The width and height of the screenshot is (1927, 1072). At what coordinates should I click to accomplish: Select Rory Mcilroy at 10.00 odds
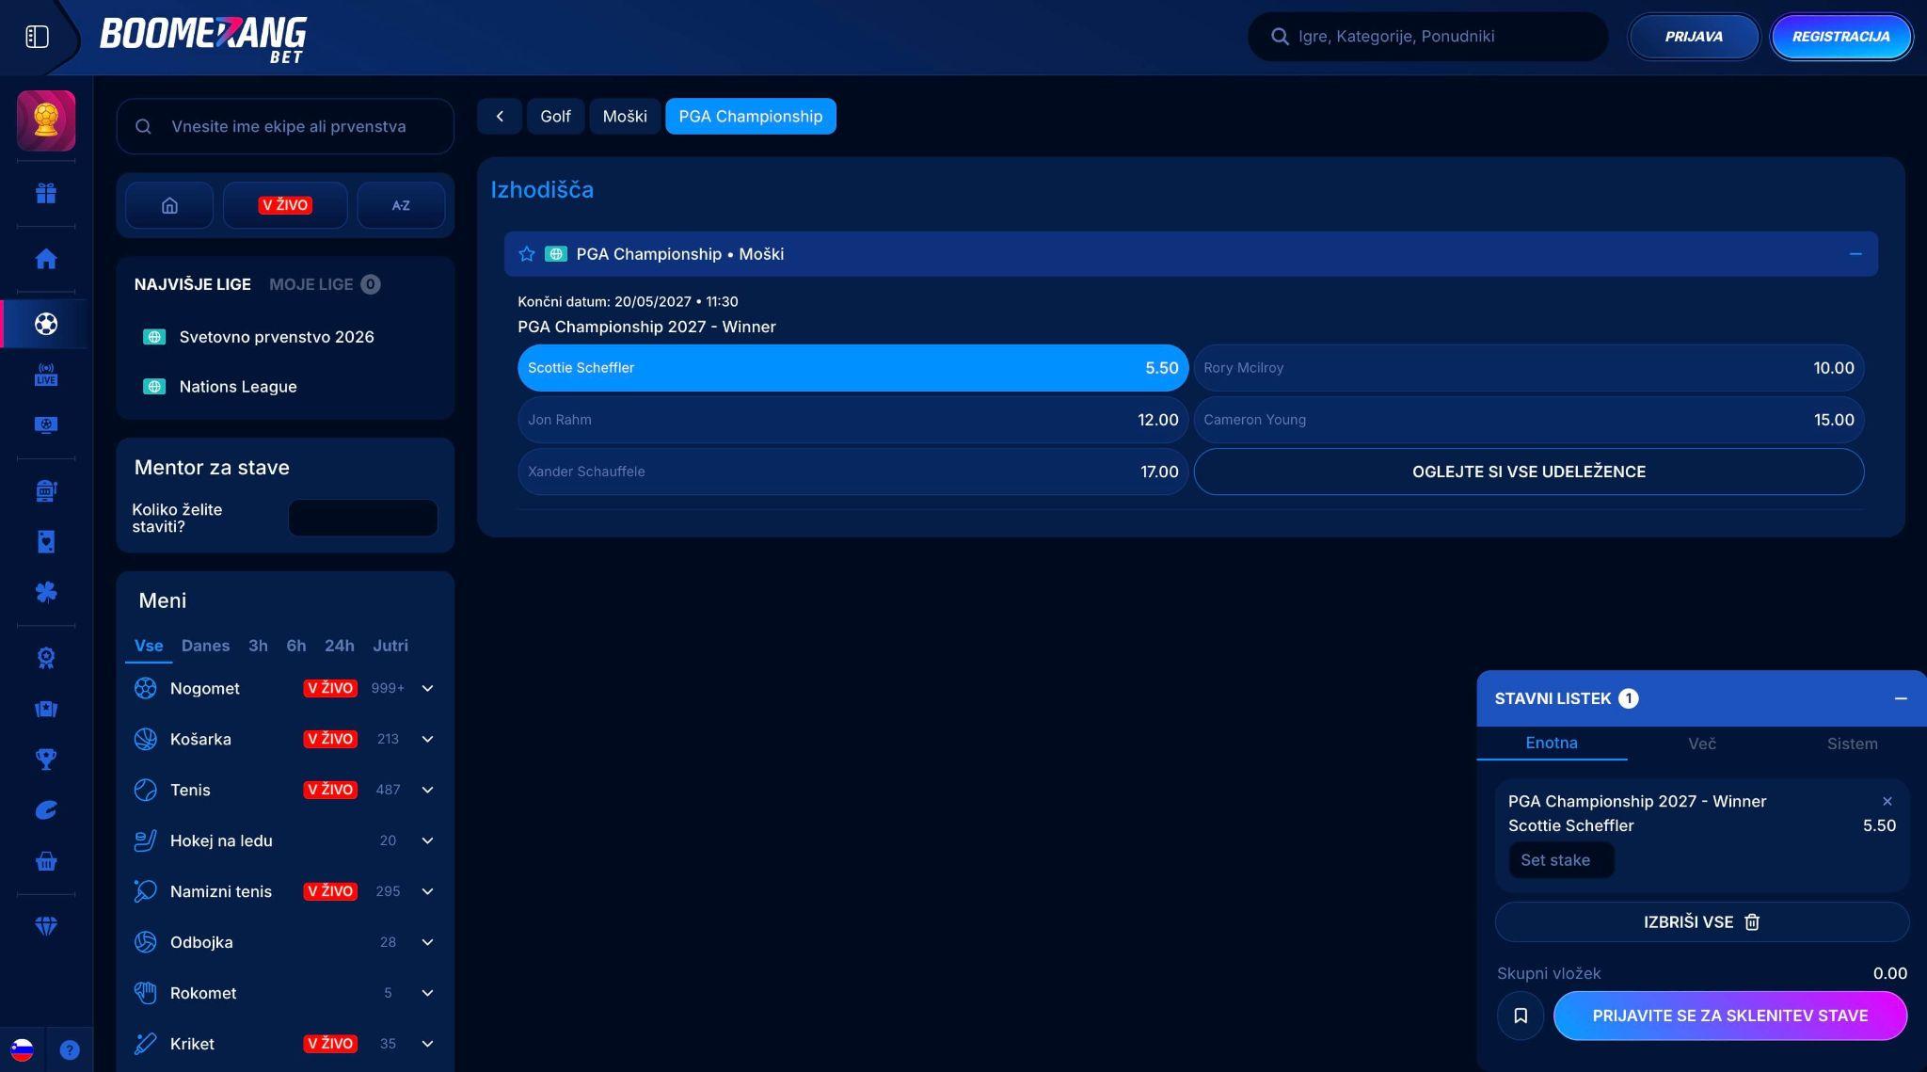coord(1529,368)
